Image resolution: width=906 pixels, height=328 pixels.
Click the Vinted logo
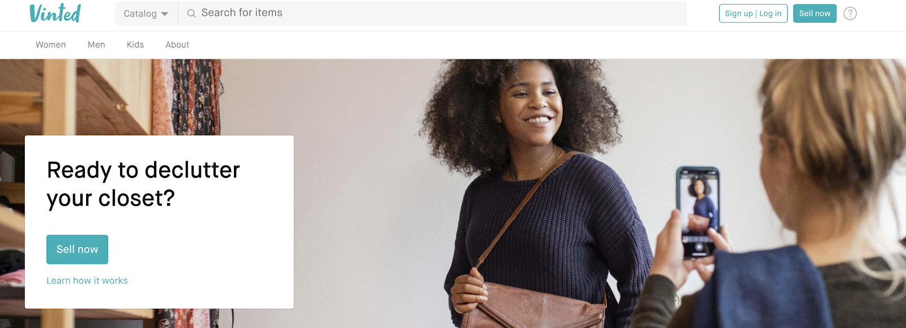tap(55, 13)
